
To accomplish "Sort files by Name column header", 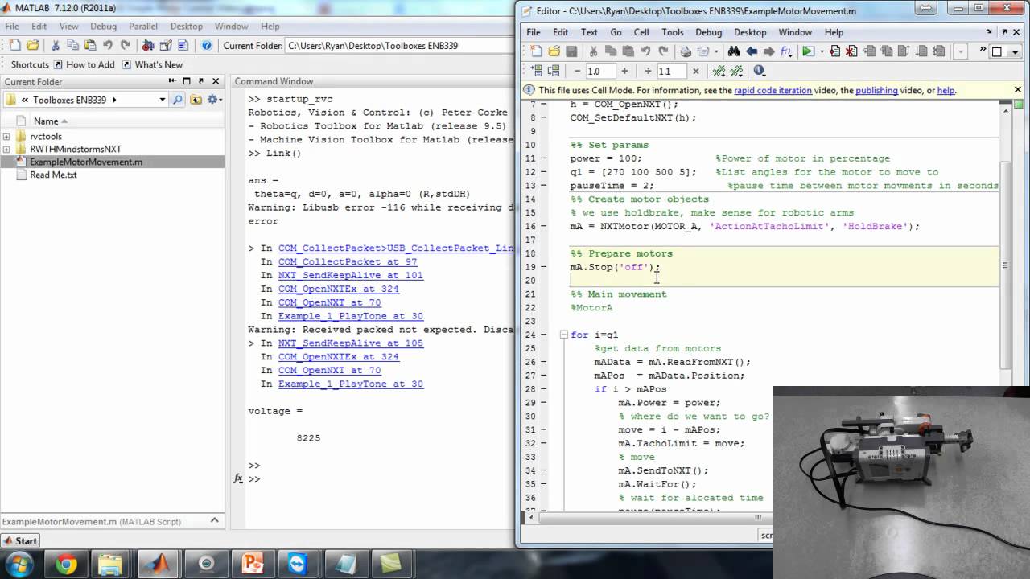I will [46, 121].
